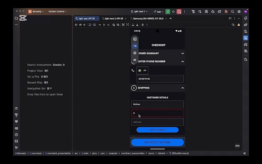The height and width of the screenshot is (164, 262).
Task: Open the Notifications bell in the right sidebar
Action: 246,18
